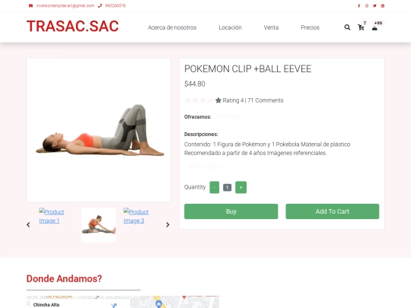Viewport: 411px width, 308px height.
Task: Go to the Locación menu item
Action: (x=230, y=27)
